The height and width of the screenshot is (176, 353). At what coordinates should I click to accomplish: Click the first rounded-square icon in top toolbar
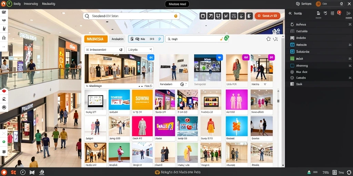(203, 16)
